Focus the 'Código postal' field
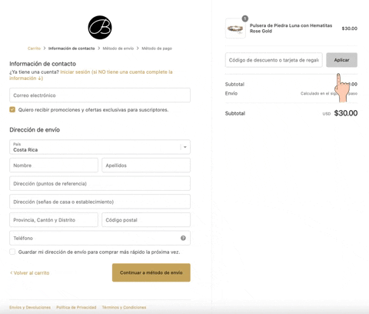The height and width of the screenshot is (314, 369). tap(146, 220)
